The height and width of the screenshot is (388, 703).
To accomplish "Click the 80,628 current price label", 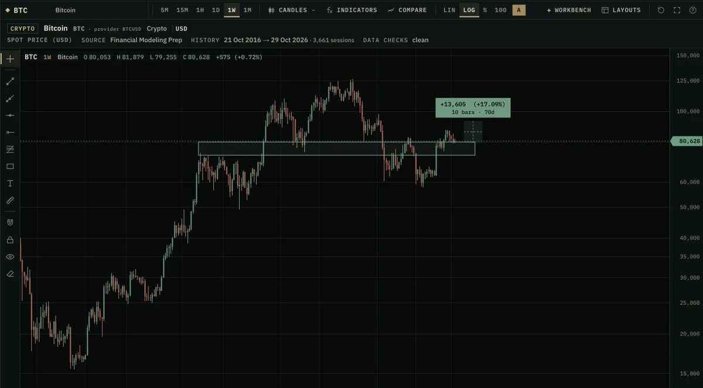I will (x=687, y=141).
